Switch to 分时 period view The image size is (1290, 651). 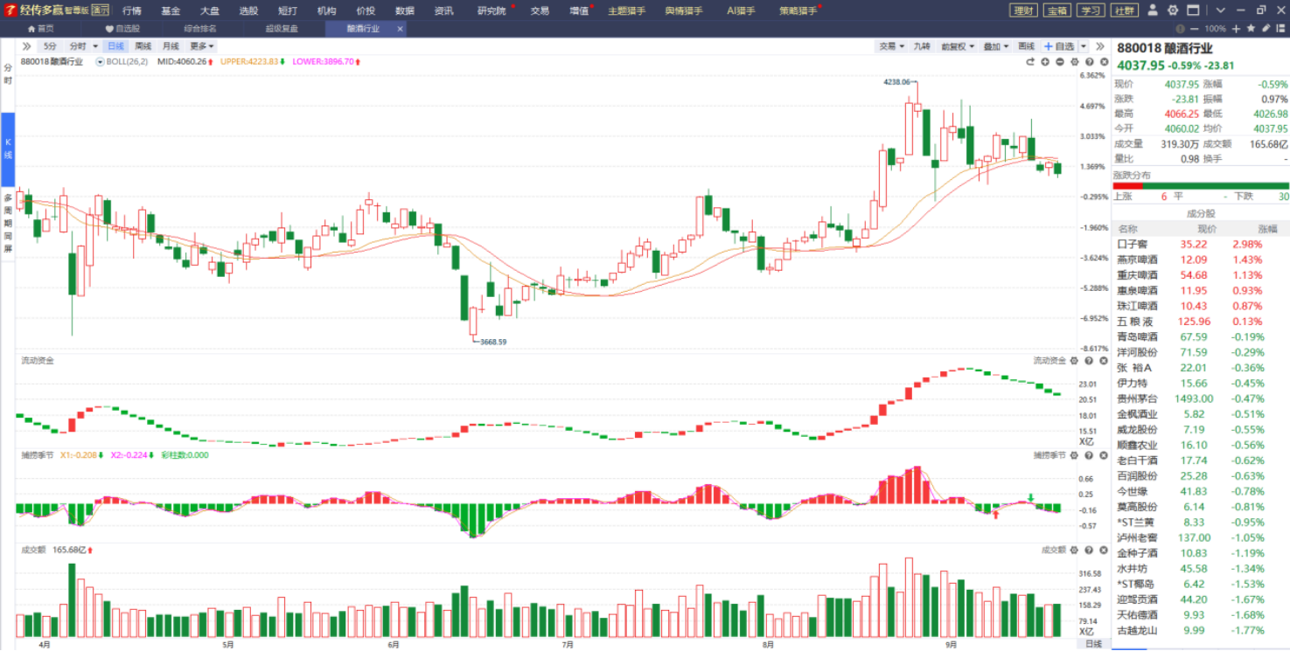point(78,45)
